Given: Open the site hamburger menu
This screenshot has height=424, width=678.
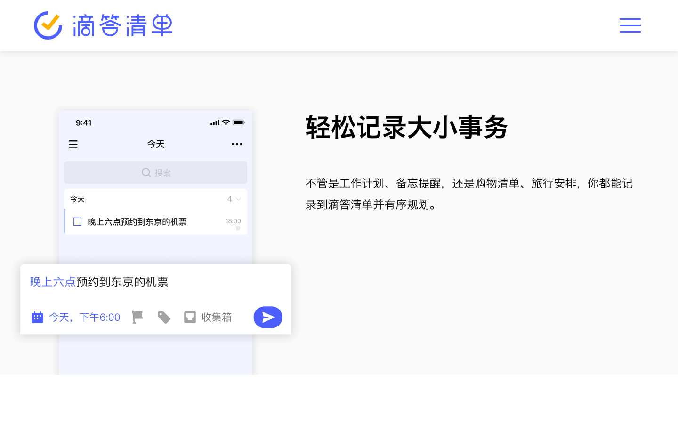Looking at the screenshot, I should (x=630, y=25).
